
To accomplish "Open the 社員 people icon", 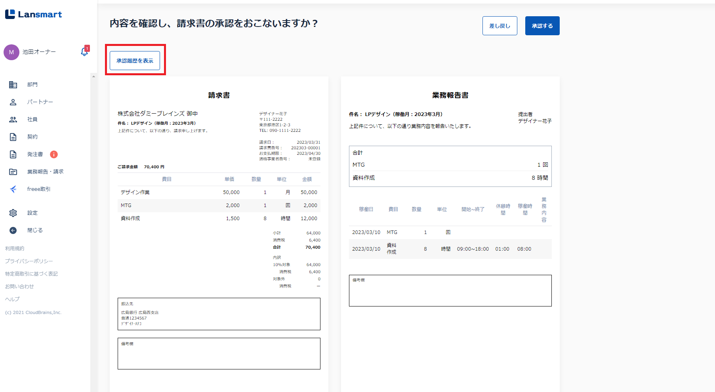I will click(x=13, y=120).
